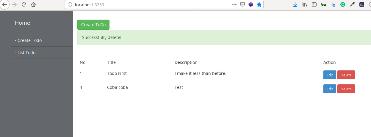
Task: Click the browser back arrow
Action: point(4,4)
